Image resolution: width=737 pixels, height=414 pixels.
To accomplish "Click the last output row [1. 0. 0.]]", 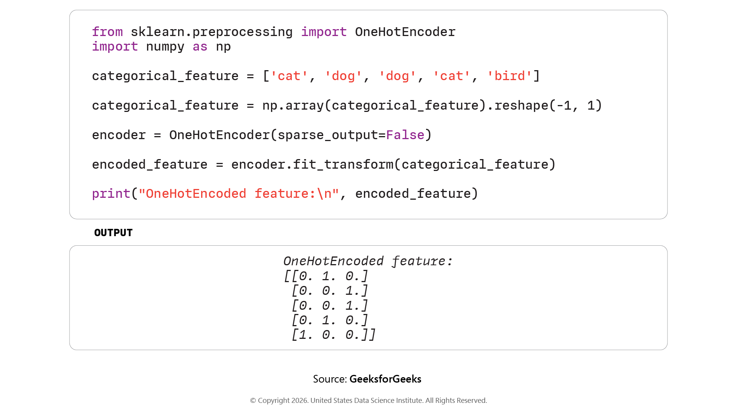I will pos(333,335).
